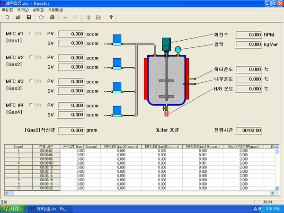Click the 시작 Start button
The width and height of the screenshot is (284, 213).
(13, 208)
